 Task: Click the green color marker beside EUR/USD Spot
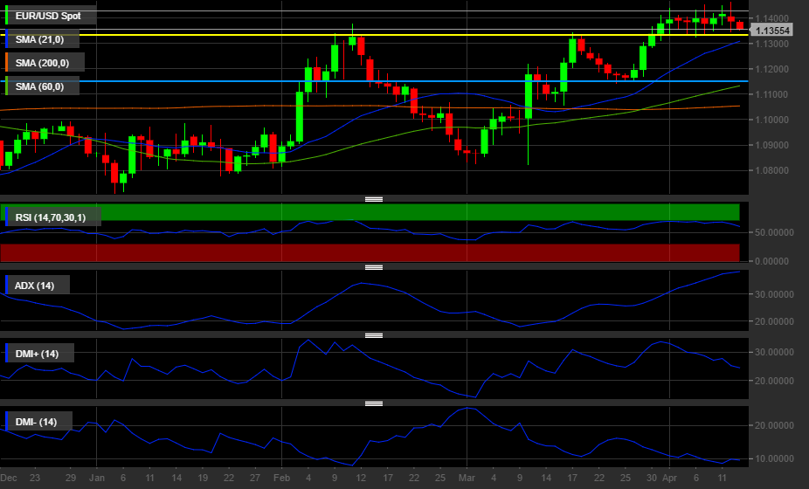tap(7, 16)
